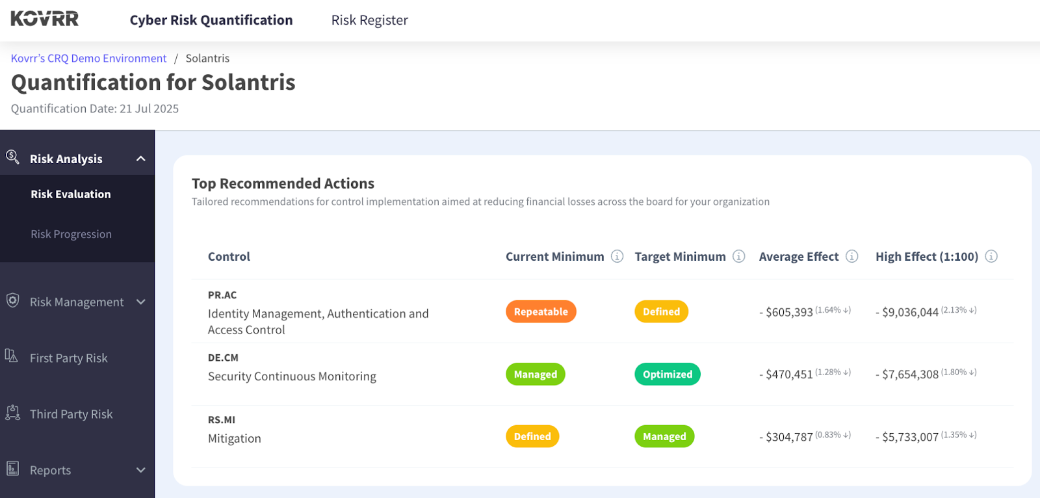Click the Average Effect column header
The width and height of the screenshot is (1040, 498).
coord(799,257)
